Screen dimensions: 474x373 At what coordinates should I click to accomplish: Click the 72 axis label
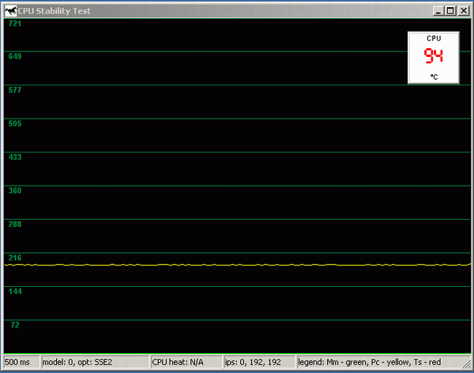(14, 325)
